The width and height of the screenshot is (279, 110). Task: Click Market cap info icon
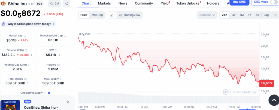point(25,36)
